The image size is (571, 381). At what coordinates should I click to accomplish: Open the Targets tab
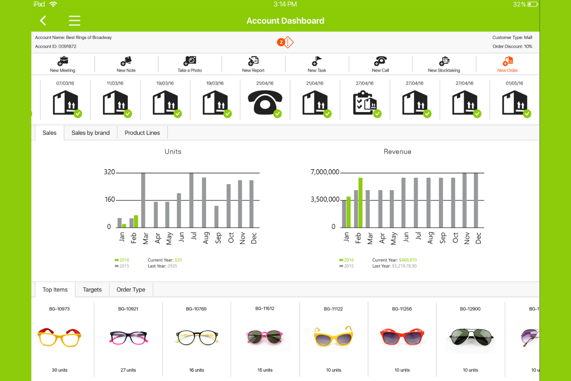click(x=92, y=289)
